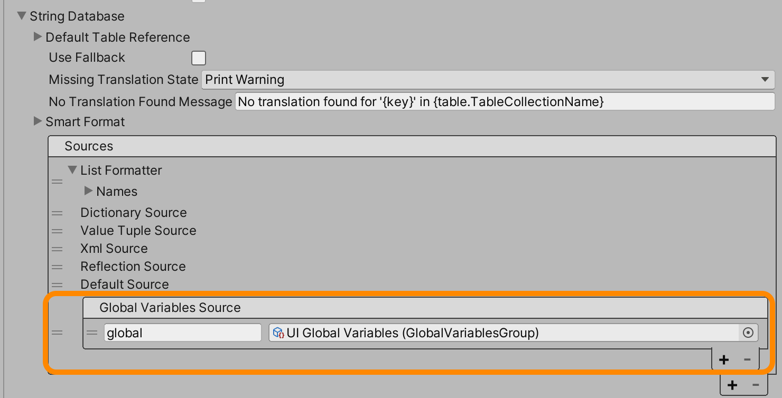The image size is (782, 398).
Task: Edit the global name input field
Action: [x=182, y=332]
